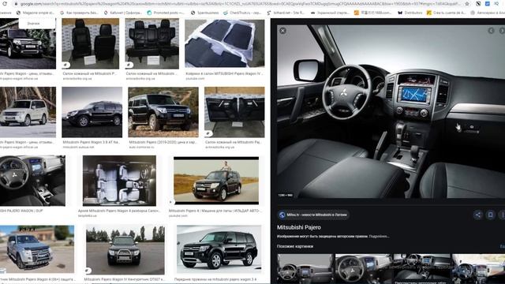The image size is (505, 284).
Task: Click the Mitsu.lv globe favicon
Action: [282, 215]
